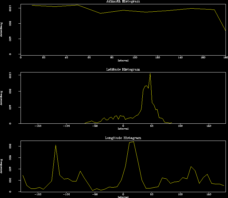Click the Latitude Histogram title
Viewport: 228px width, 198px height.
(123, 69)
